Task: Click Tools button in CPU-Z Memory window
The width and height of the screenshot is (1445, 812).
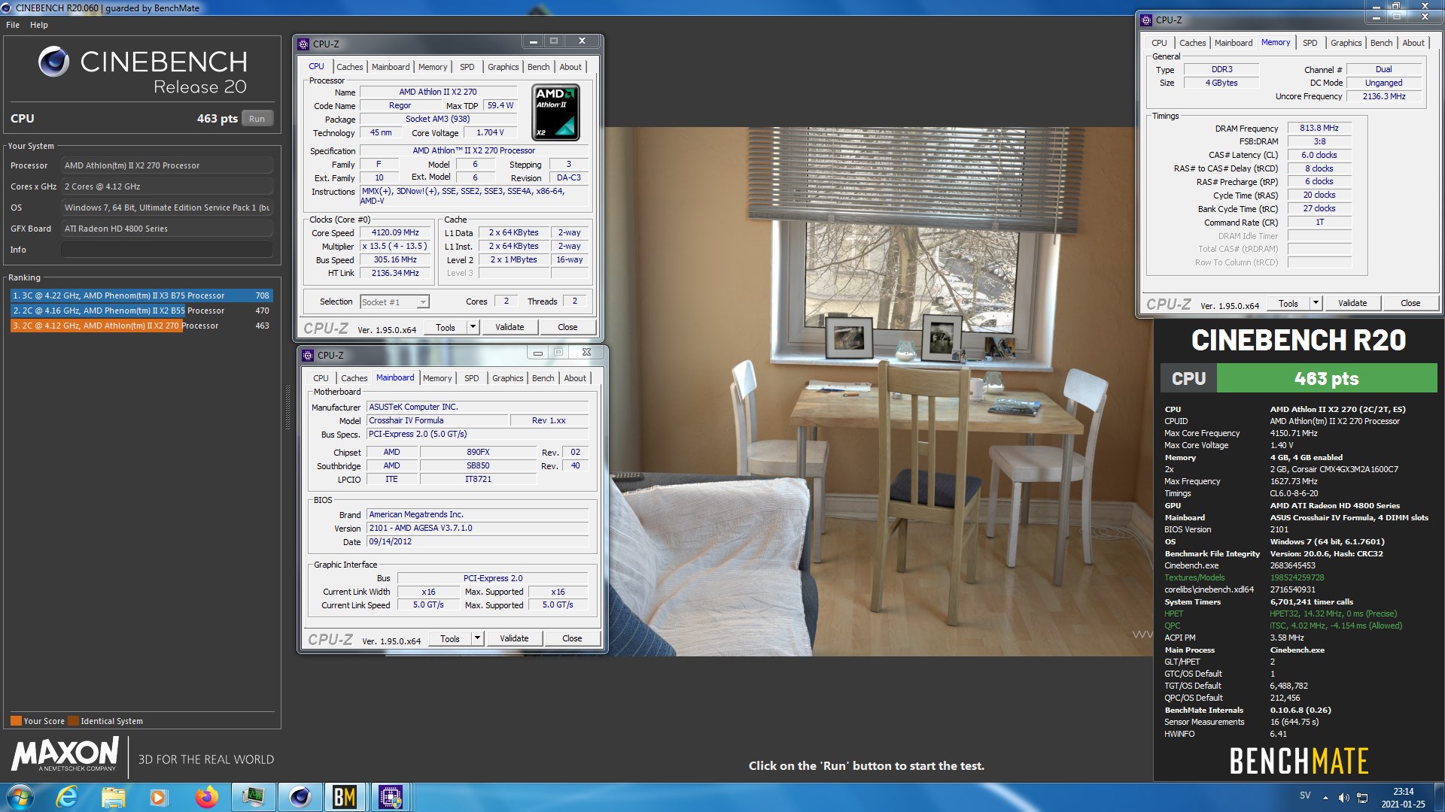Action: pos(1288,303)
